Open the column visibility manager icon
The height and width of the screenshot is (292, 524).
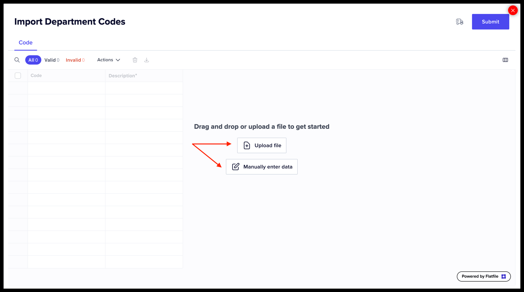point(505,60)
